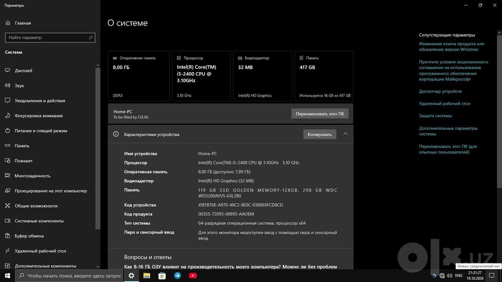Open Буфер обмена settings
This screenshot has height=282, width=502.
click(x=29, y=236)
